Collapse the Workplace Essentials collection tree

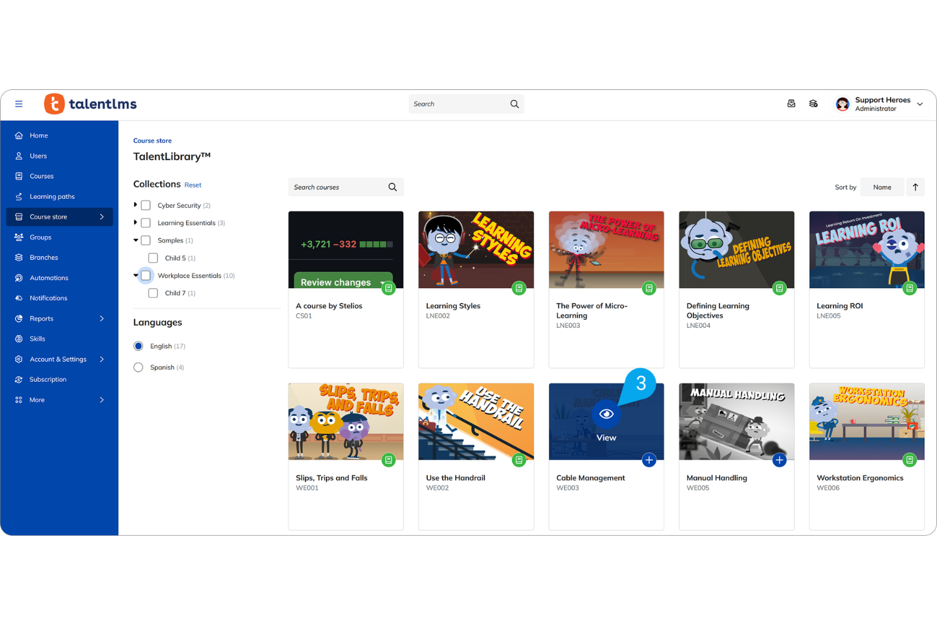(135, 275)
